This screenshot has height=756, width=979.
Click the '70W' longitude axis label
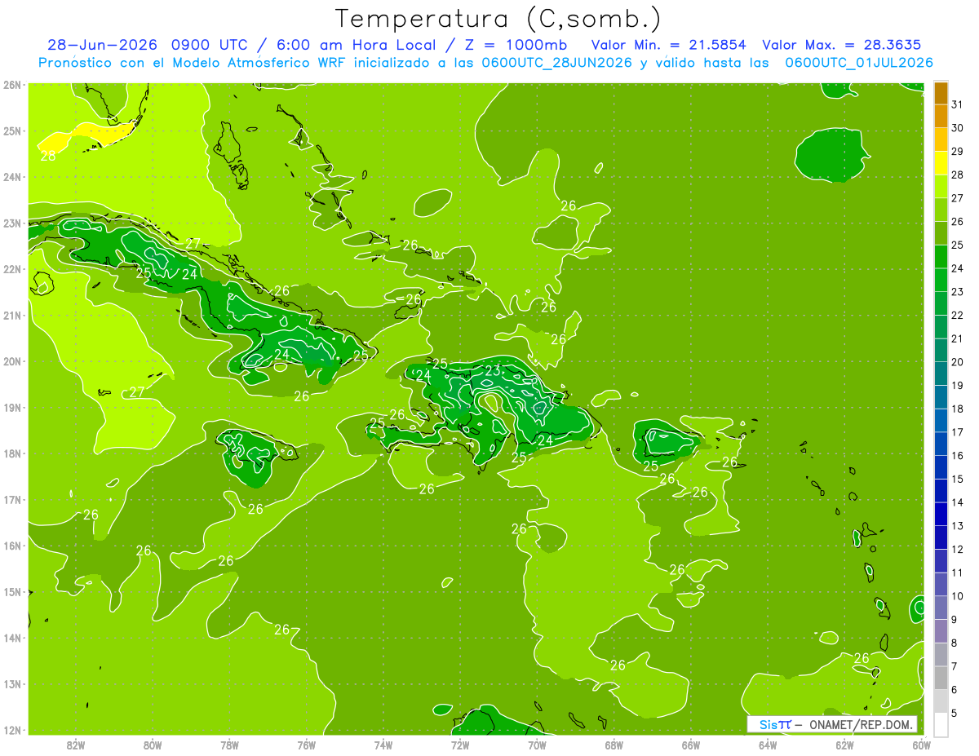[x=537, y=745]
